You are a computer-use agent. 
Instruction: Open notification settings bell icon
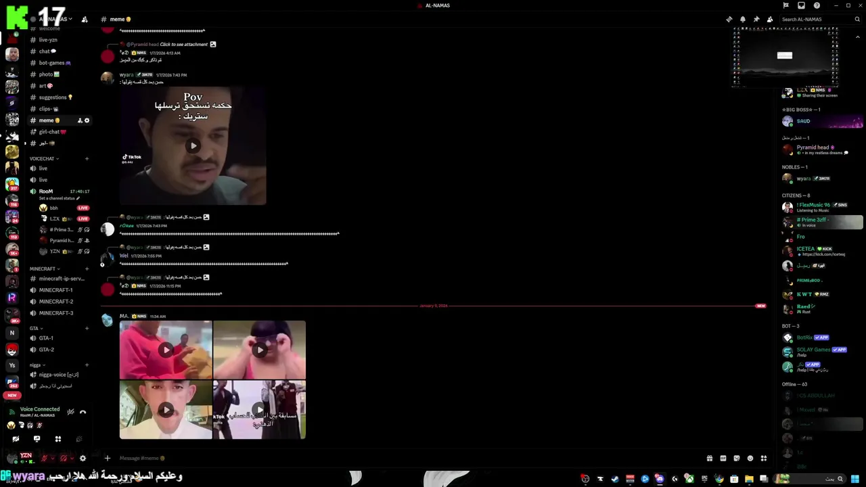click(743, 19)
